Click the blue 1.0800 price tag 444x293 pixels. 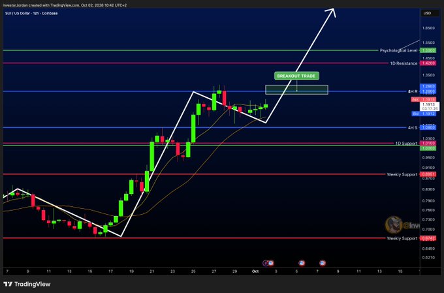pos(428,128)
